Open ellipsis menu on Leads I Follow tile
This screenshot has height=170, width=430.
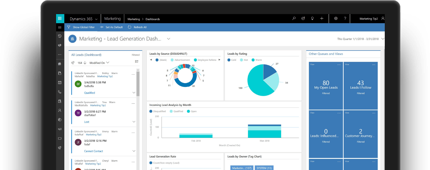coord(374,65)
